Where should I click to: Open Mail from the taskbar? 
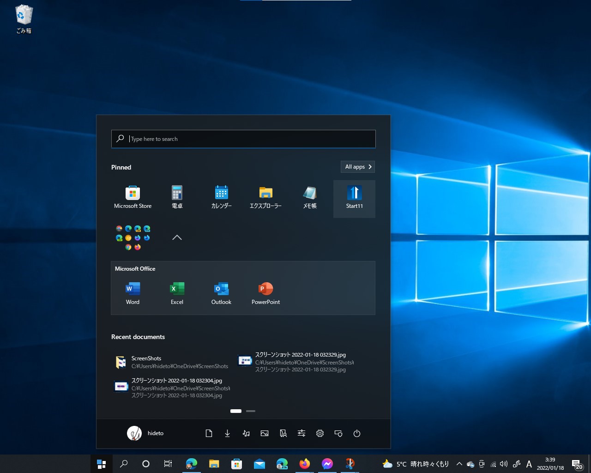[259, 464]
